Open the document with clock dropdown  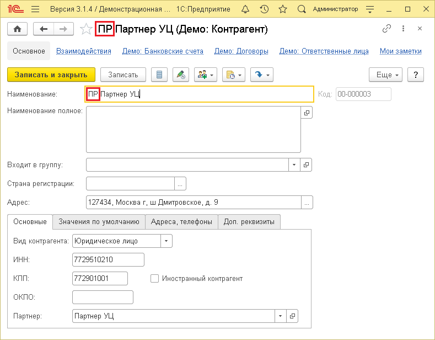click(234, 75)
